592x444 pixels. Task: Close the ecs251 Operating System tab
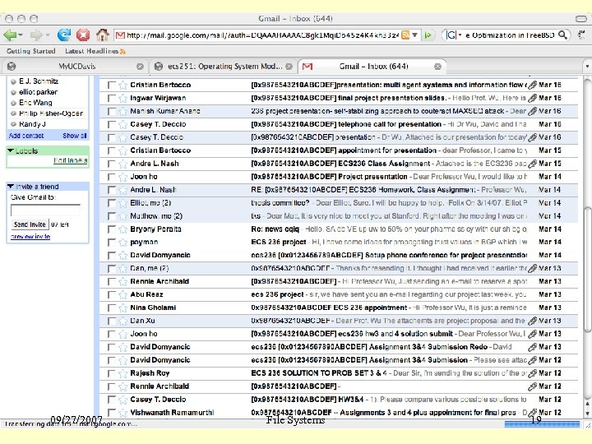(289, 67)
